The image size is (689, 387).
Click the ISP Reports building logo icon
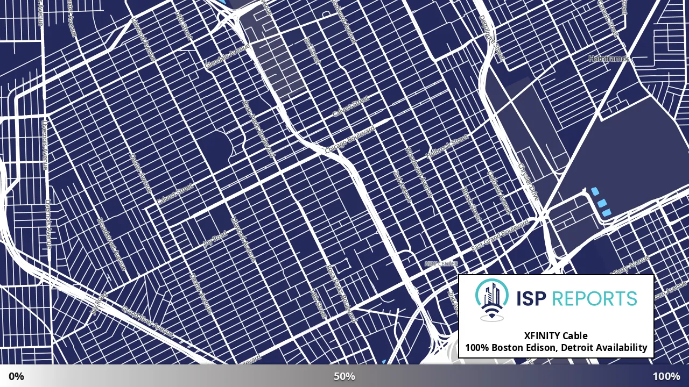pyautogui.click(x=492, y=300)
